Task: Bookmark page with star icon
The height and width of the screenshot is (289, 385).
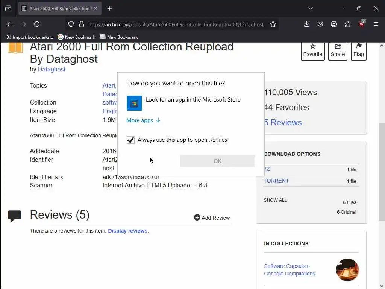Action: [x=273, y=24]
